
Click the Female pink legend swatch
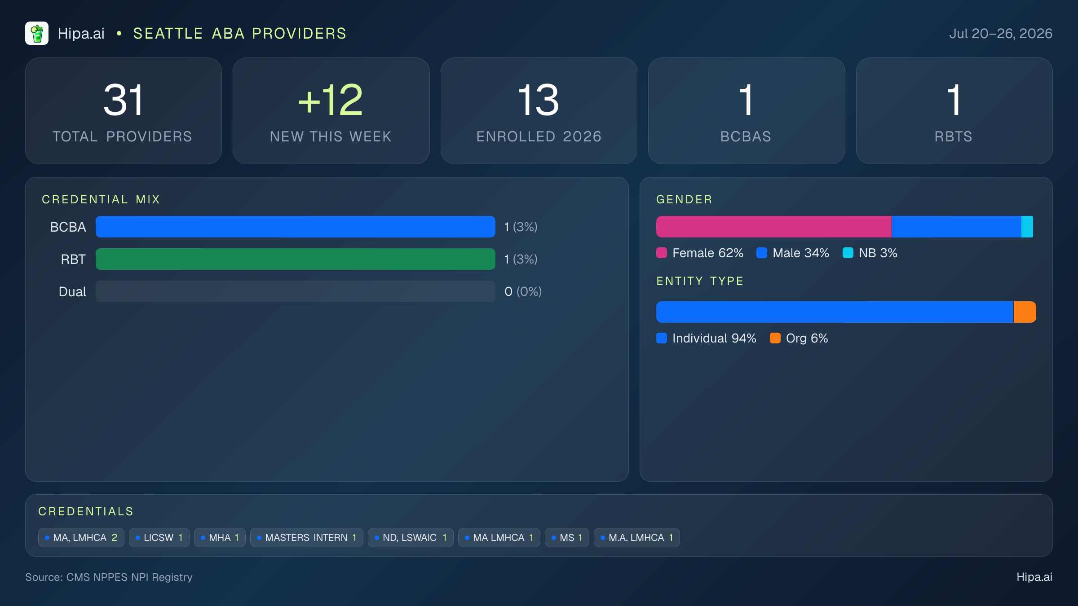click(662, 253)
